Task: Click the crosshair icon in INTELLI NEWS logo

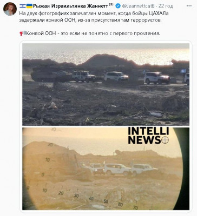Action: (x=165, y=140)
